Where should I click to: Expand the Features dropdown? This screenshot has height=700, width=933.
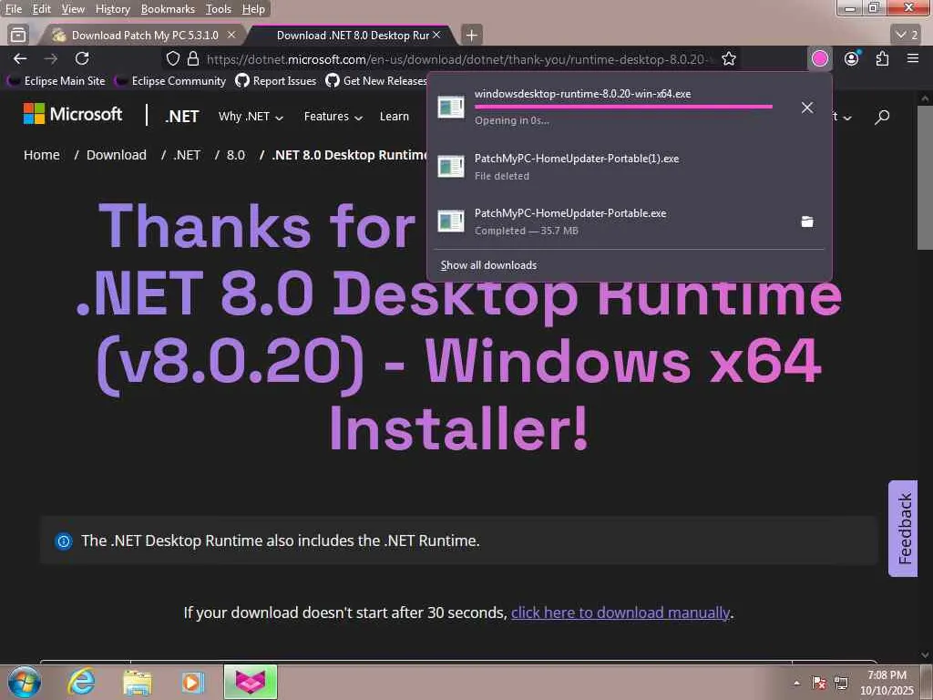(333, 117)
